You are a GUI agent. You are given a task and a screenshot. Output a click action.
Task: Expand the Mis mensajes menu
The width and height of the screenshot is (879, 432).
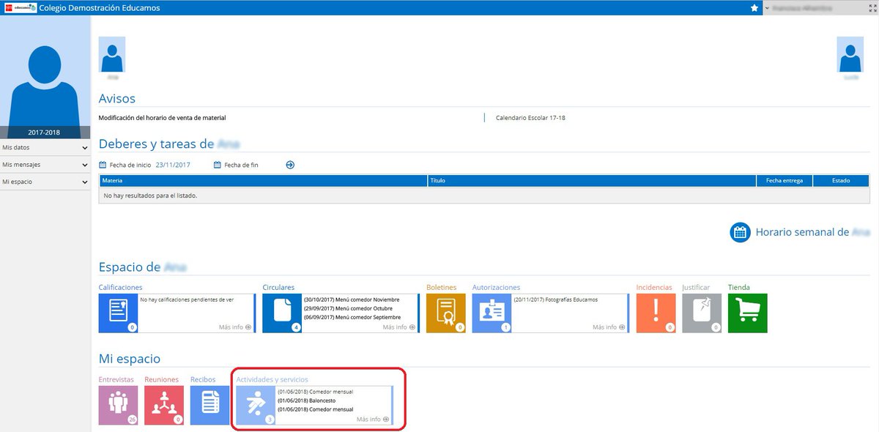(45, 165)
